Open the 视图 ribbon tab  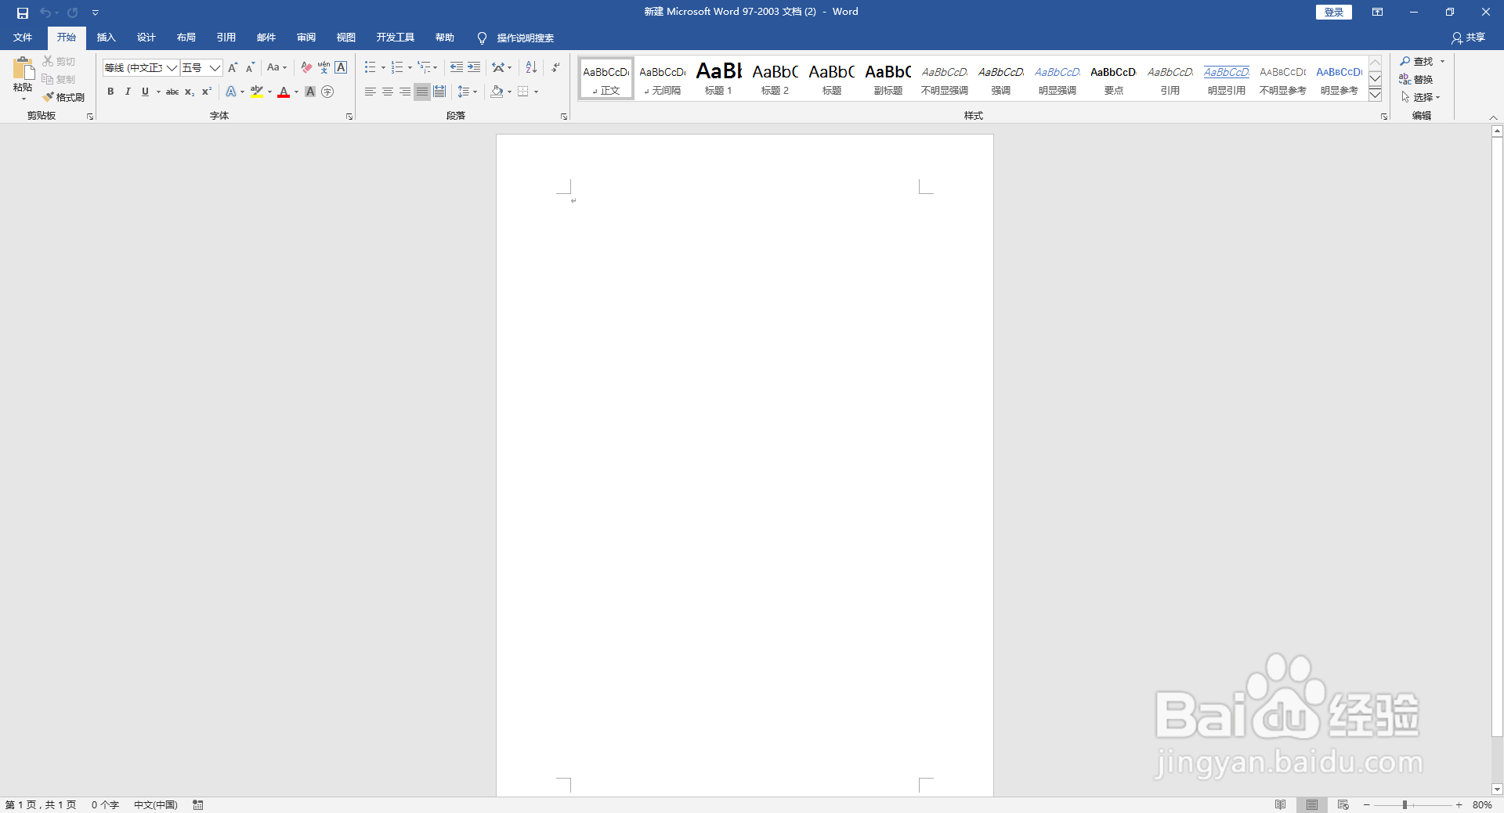tap(345, 37)
